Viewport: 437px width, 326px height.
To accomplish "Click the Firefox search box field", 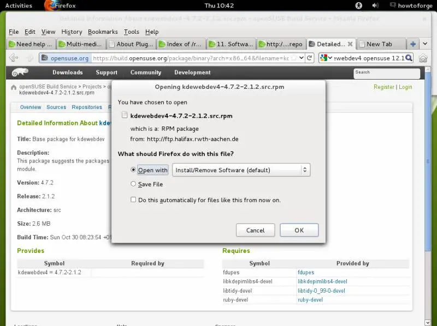I will point(369,58).
